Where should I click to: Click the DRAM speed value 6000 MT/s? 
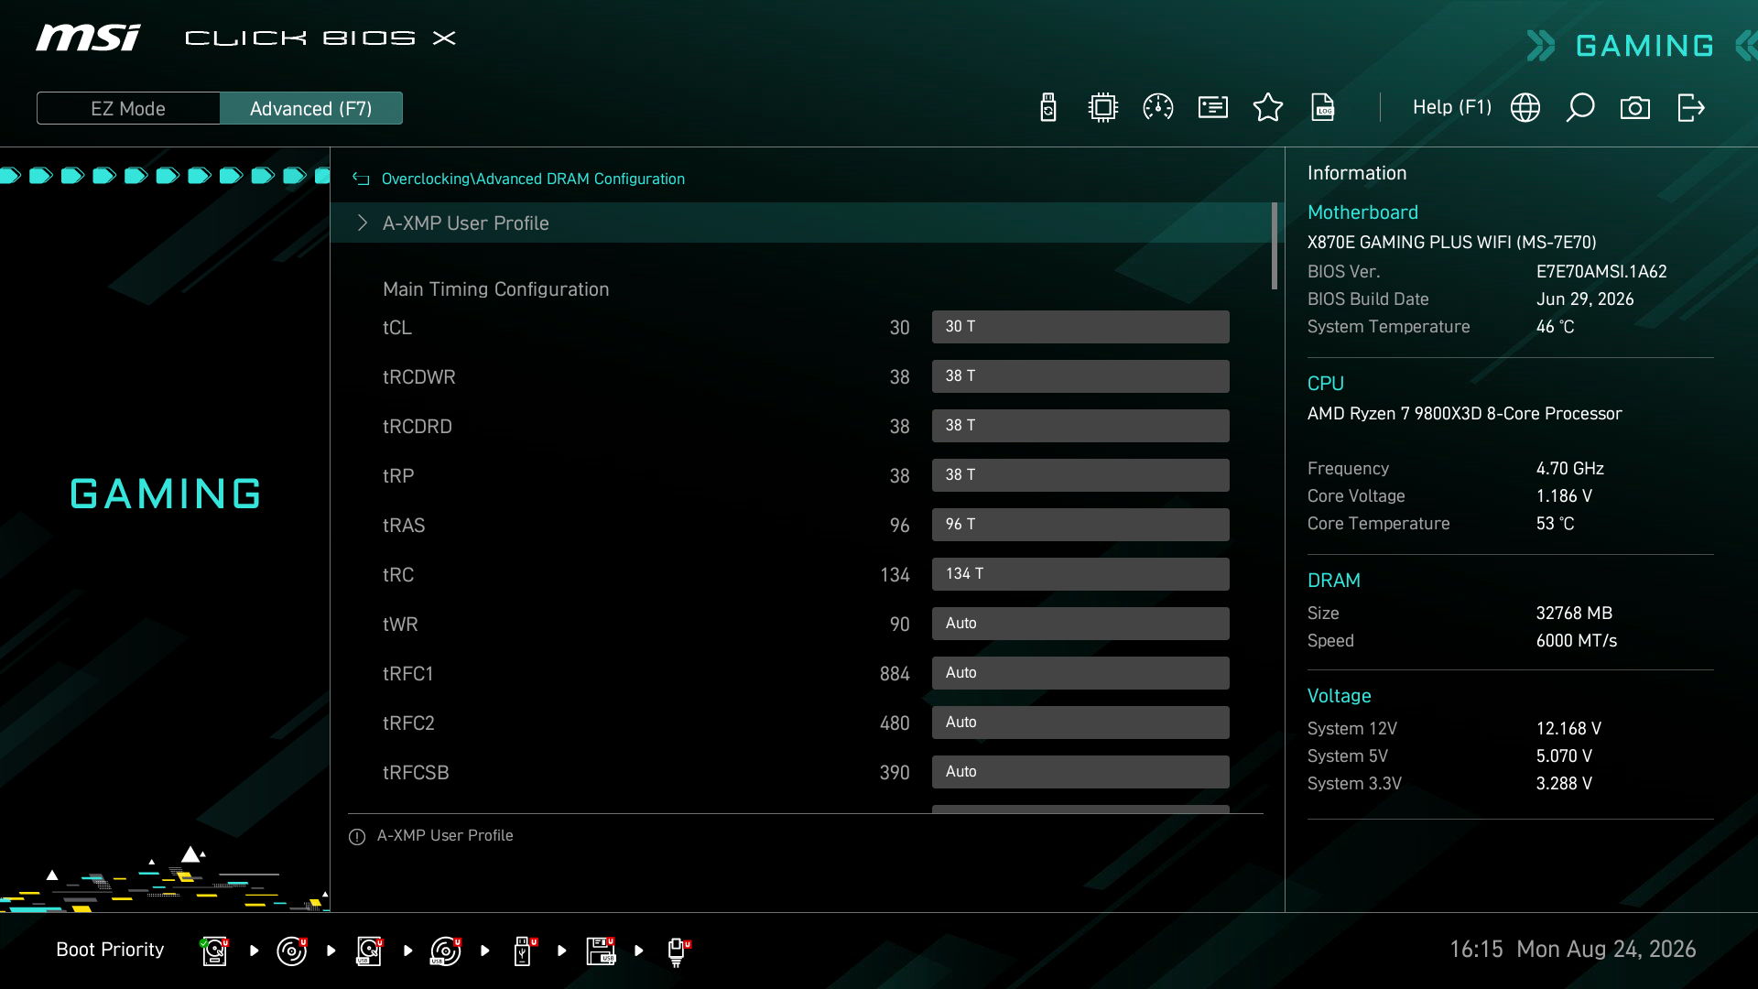[1577, 641]
